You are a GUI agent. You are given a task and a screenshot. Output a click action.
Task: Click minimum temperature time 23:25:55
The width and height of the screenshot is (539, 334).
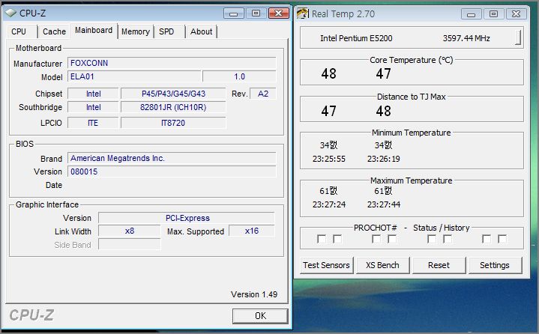tap(328, 159)
